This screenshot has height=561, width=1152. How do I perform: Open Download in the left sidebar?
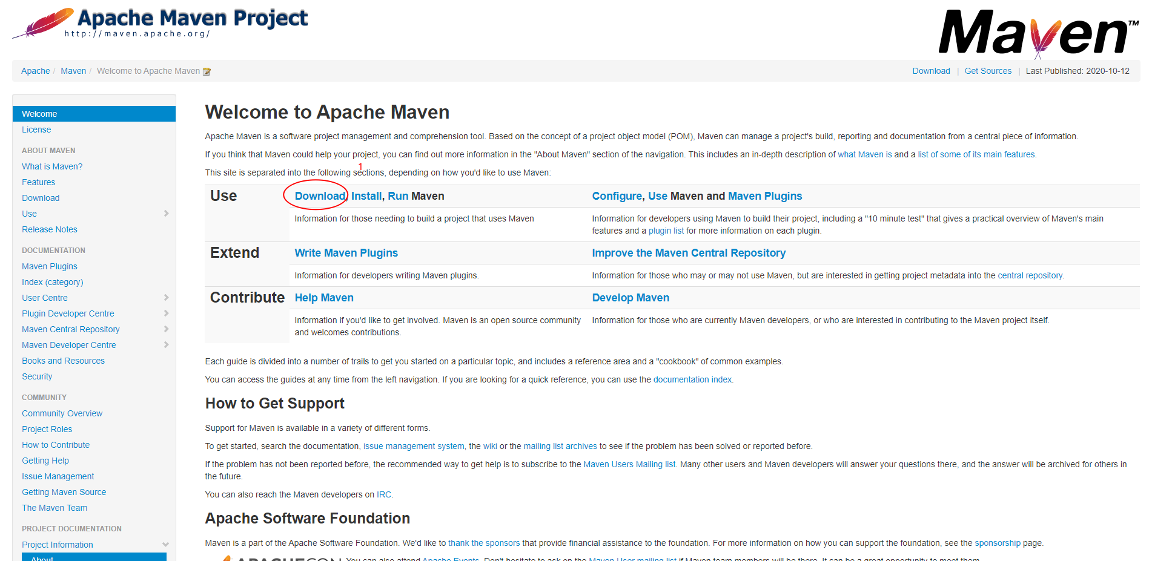click(x=41, y=198)
